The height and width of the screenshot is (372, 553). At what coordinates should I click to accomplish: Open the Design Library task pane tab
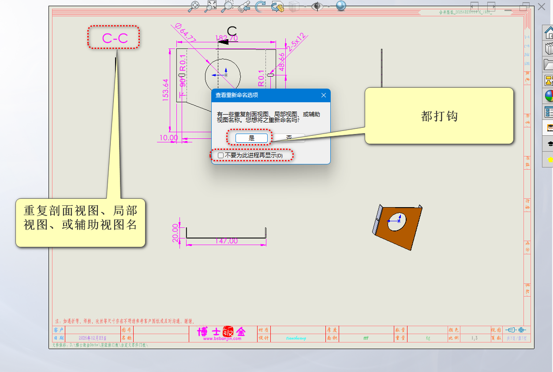[549, 48]
